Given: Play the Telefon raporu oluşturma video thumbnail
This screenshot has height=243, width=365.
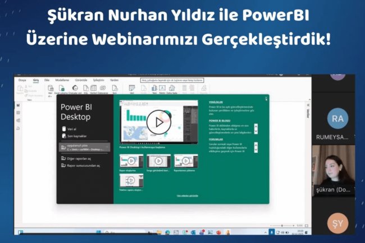Looking at the screenshot, I should pos(131,180).
